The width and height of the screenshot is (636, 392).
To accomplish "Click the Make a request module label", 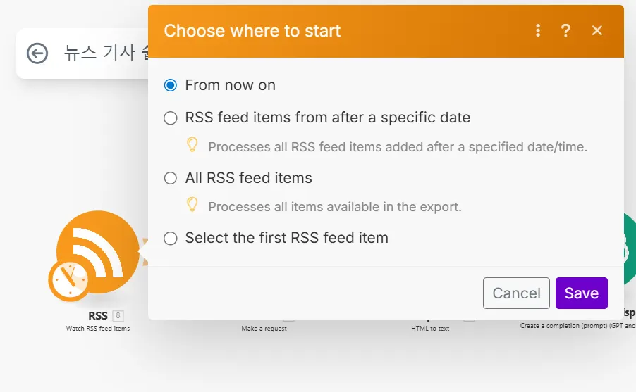I will [264, 329].
